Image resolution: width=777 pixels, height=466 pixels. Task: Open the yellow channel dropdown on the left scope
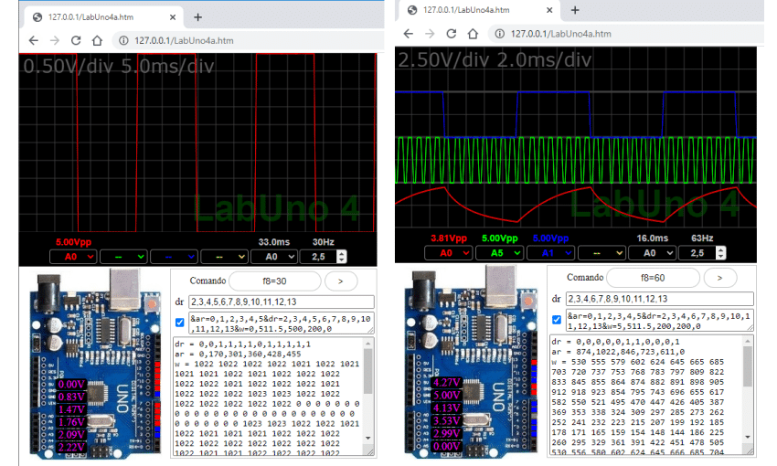click(x=223, y=257)
